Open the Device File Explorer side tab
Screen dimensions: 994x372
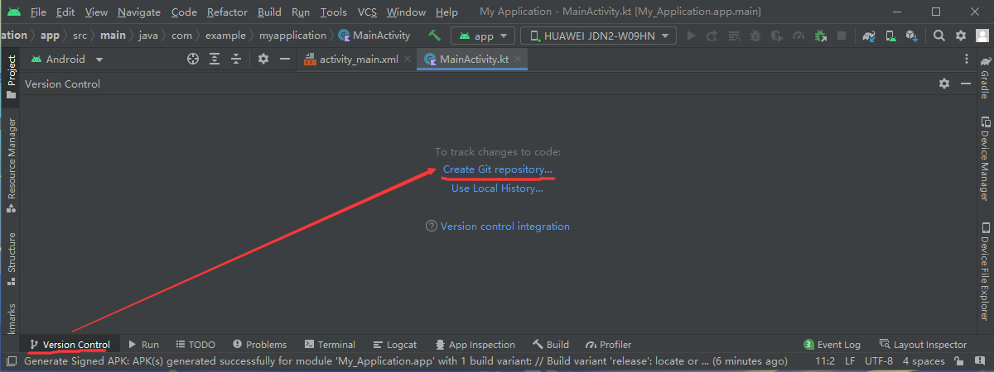click(985, 271)
